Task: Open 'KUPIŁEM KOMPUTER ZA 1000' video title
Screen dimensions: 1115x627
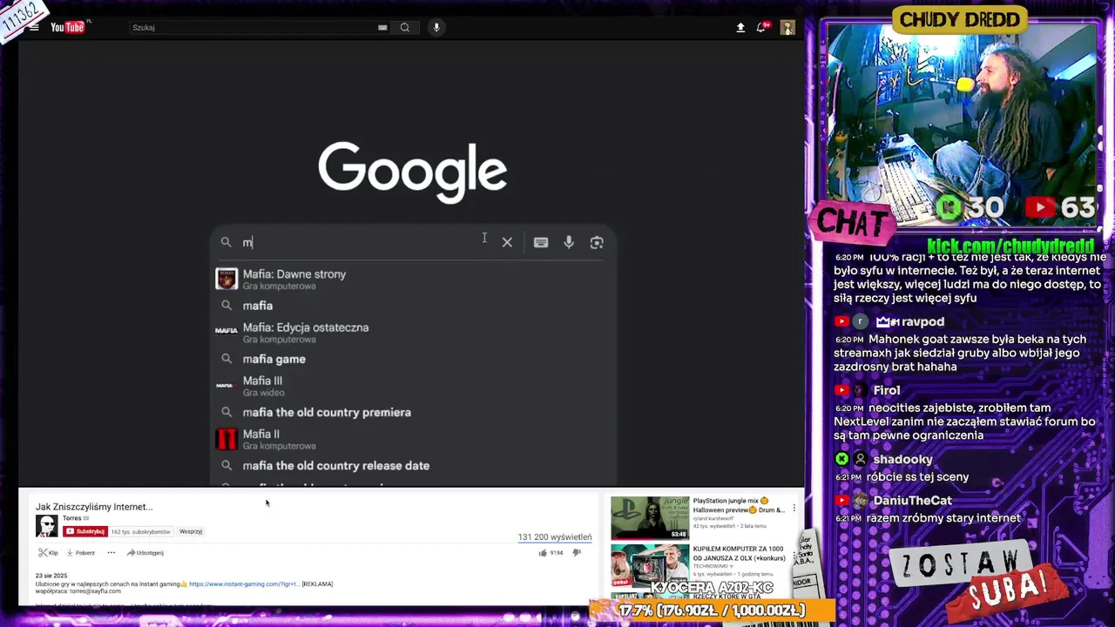Action: [x=739, y=554]
